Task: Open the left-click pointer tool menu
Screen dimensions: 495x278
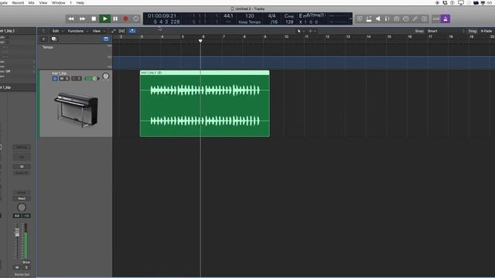Action: 300,31
